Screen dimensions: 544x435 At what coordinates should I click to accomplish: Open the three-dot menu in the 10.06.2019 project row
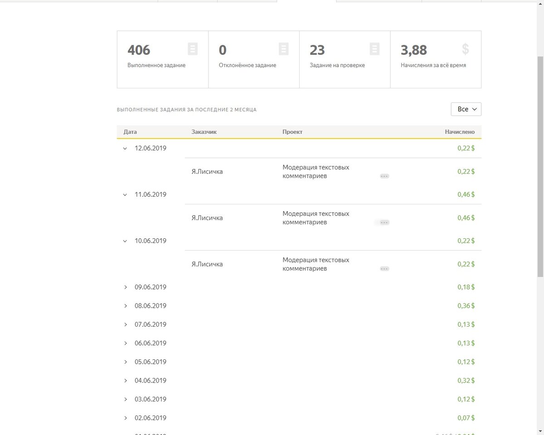384,269
